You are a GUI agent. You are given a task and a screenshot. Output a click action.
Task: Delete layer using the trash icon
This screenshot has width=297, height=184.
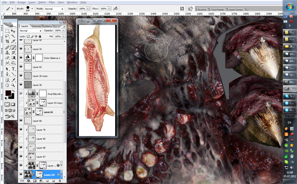click(x=60, y=181)
